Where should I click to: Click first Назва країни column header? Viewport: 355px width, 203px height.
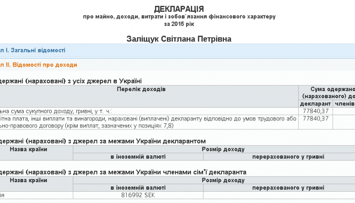pos(28,149)
